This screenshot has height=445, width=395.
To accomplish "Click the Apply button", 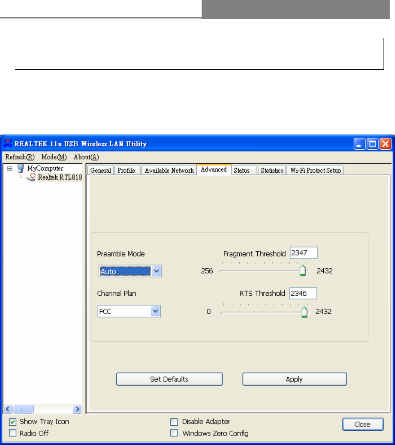I will tap(294, 379).
